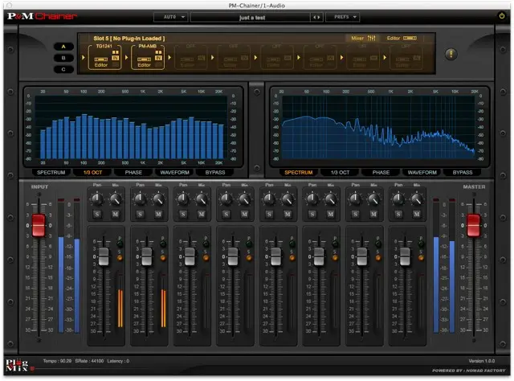Mute channel 1 with its M button

tap(116, 215)
